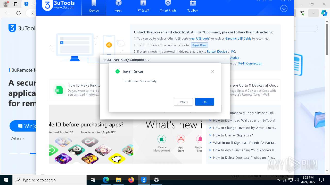Open the rear USB ports link

pos(200,39)
